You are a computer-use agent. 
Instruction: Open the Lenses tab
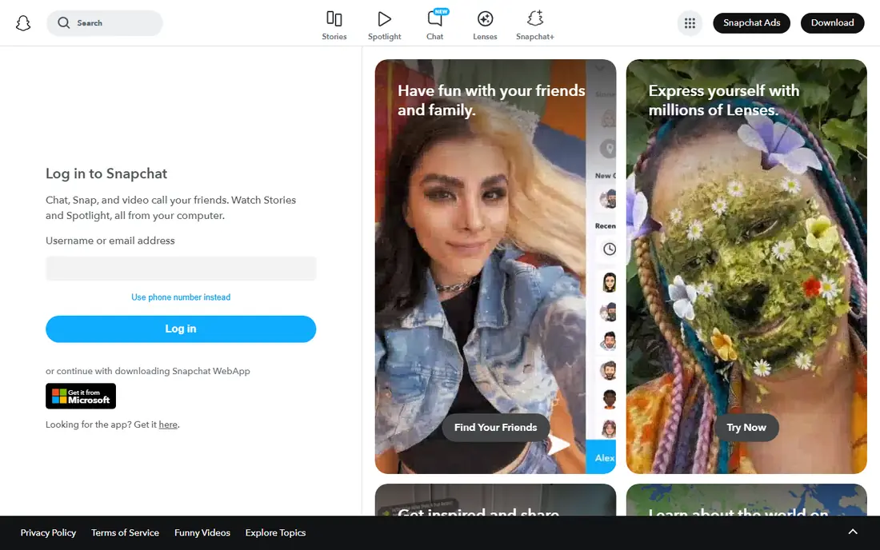[x=485, y=26]
